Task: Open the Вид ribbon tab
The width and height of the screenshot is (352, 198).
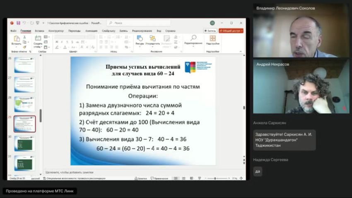Action: click(159, 31)
